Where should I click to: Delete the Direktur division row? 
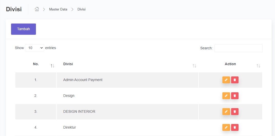click(235, 127)
